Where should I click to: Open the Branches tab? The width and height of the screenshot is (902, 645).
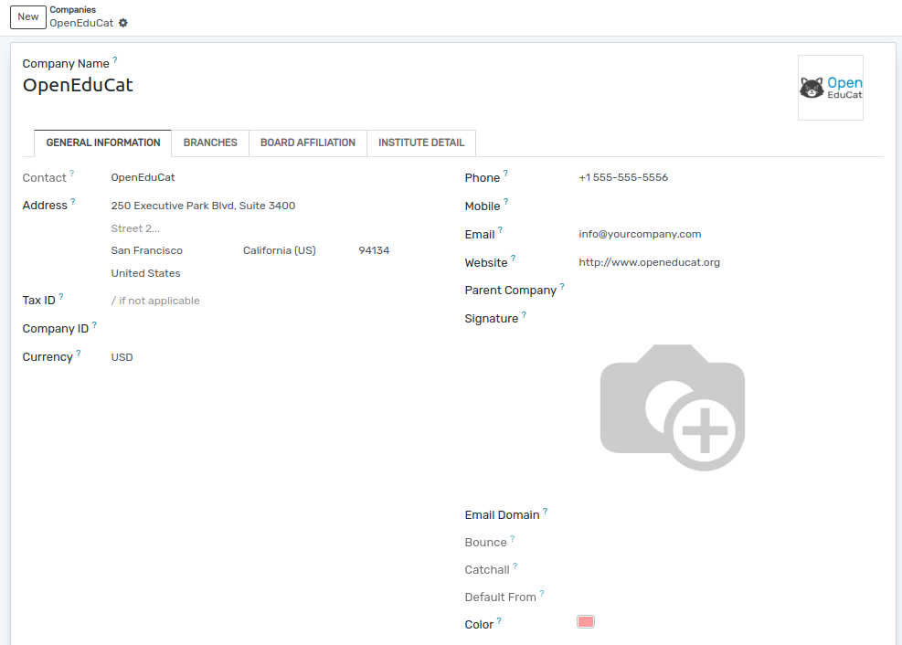click(210, 143)
